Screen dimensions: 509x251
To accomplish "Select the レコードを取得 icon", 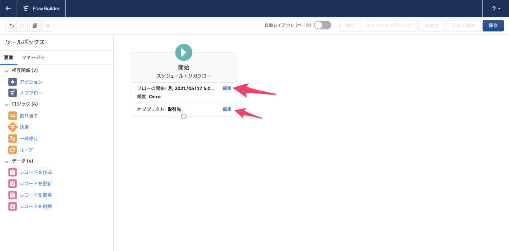I will (x=12, y=195).
